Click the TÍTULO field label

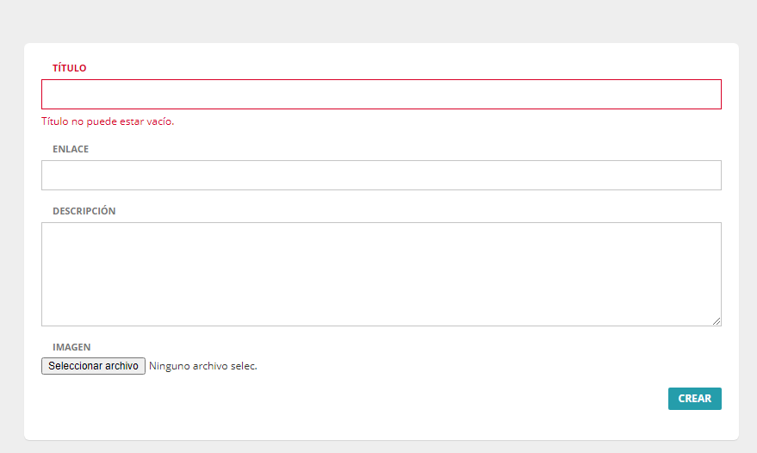70,68
